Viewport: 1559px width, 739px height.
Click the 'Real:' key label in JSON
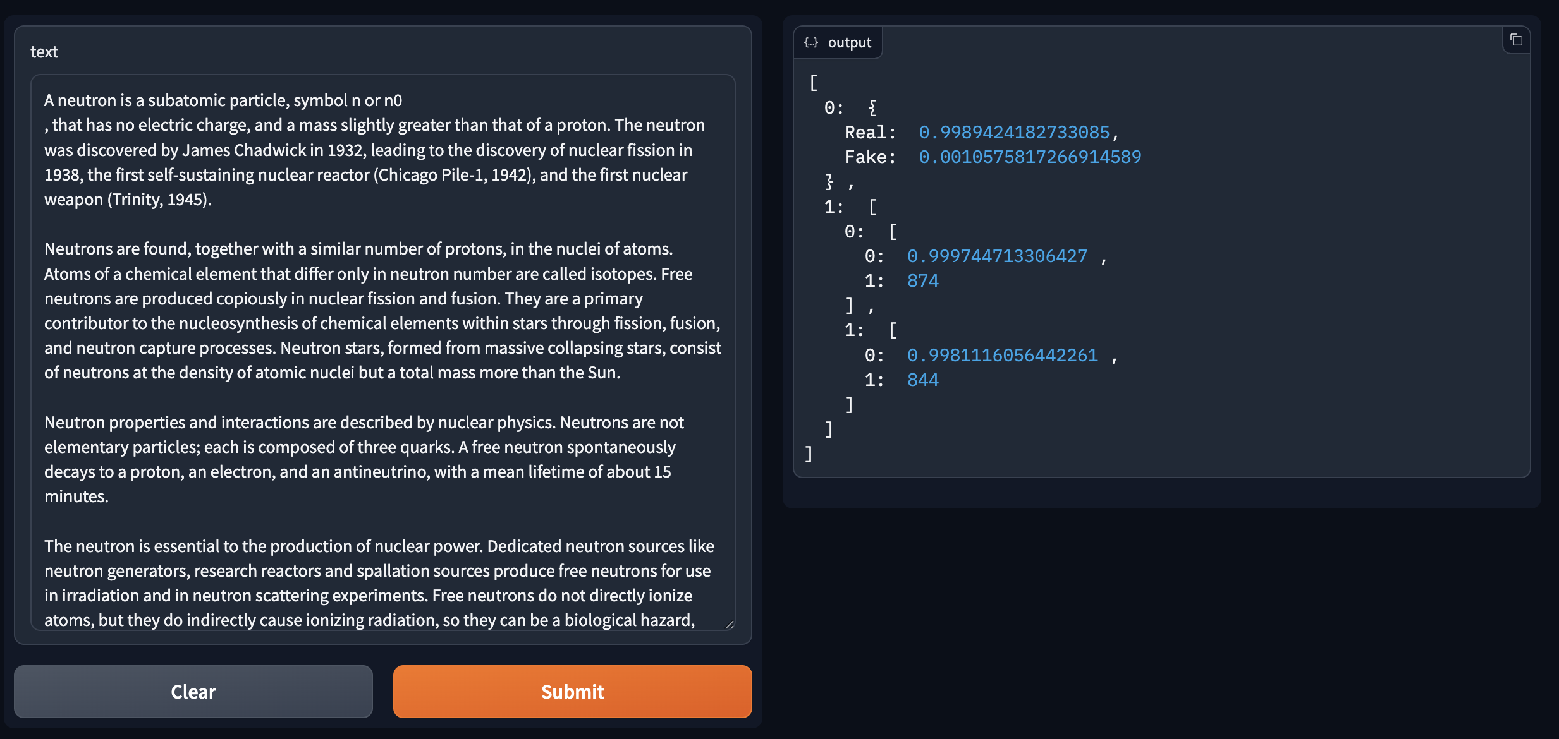(x=870, y=132)
